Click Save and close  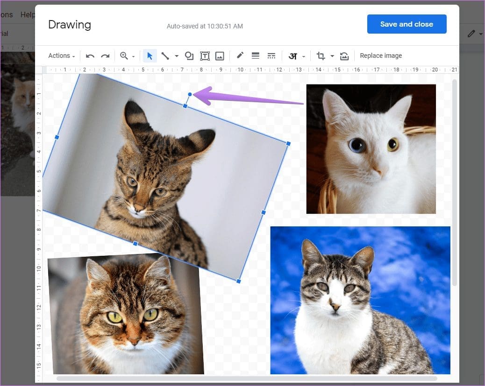407,24
